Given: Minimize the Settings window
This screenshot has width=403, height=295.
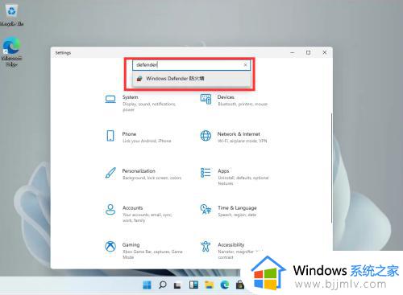Looking at the screenshot, I should pyautogui.click(x=293, y=53).
